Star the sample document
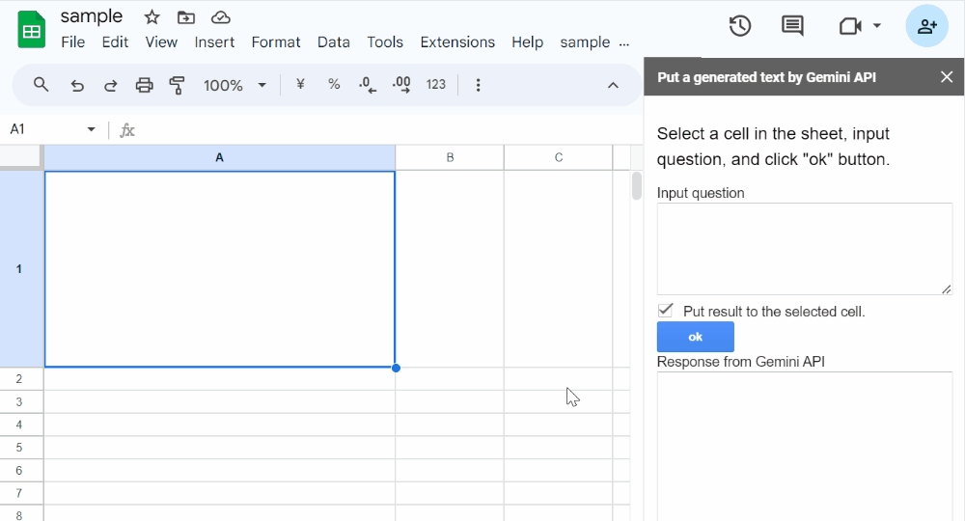 152,17
